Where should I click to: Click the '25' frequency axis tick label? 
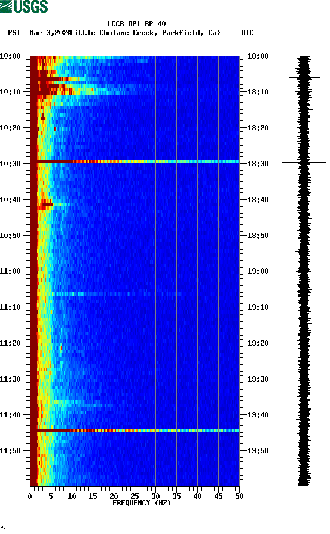135,496
